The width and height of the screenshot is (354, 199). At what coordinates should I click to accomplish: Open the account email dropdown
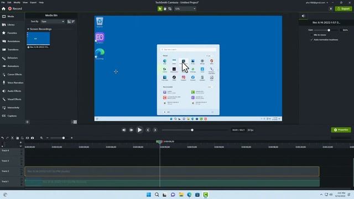(x=317, y=2)
